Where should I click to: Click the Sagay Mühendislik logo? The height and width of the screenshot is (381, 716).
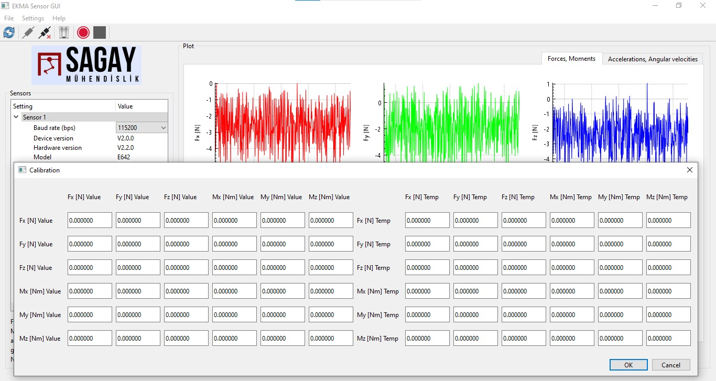coord(86,66)
